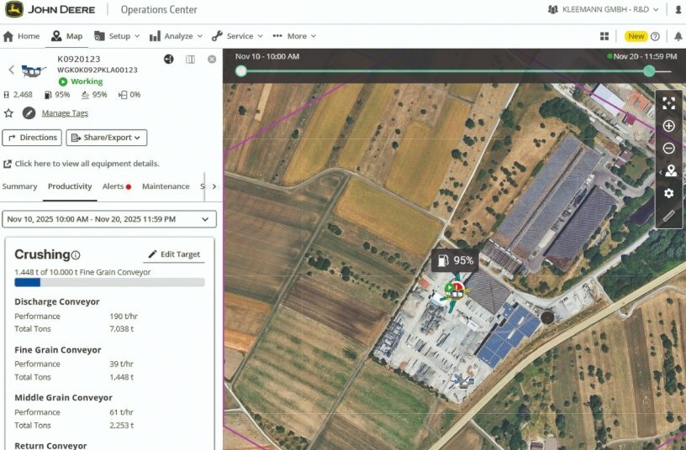Show more tabs with right chevron

(x=214, y=186)
